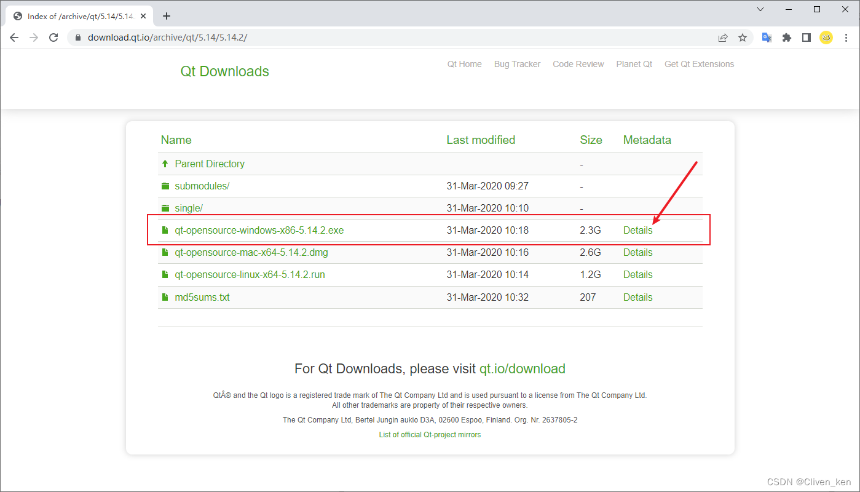Click the file icon beside the windows-x86 exe
Image resolution: width=860 pixels, height=492 pixels.
165,230
